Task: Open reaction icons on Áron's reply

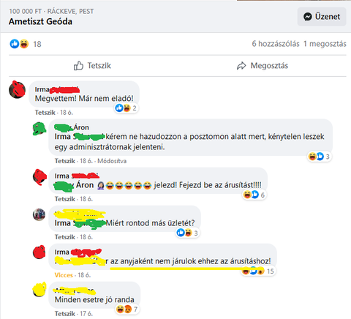Action: (319, 157)
